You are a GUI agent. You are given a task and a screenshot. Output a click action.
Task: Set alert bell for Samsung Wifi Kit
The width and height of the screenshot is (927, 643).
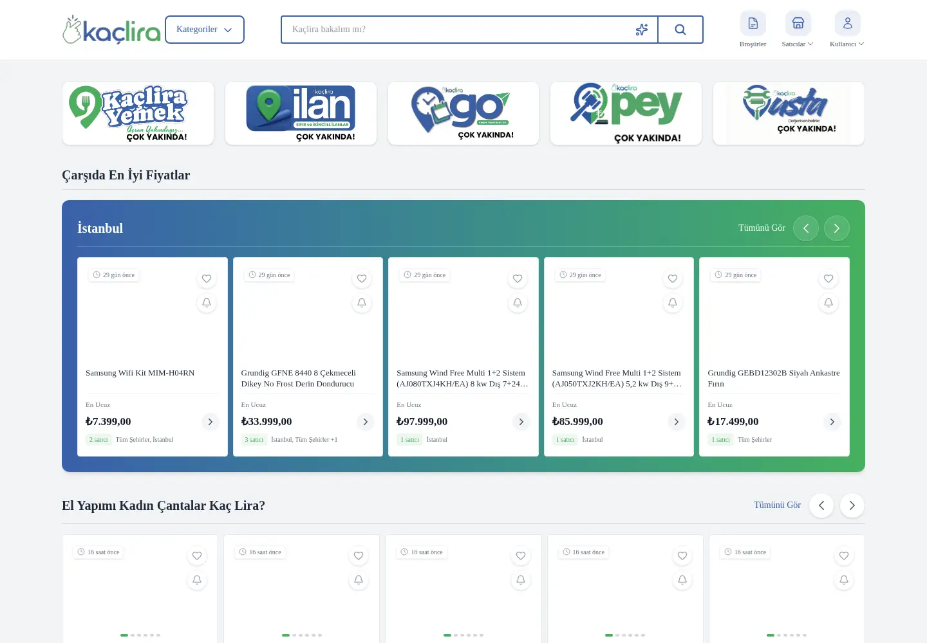[207, 303]
